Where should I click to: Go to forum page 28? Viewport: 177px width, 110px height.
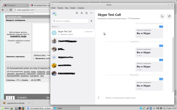(x=32, y=80)
